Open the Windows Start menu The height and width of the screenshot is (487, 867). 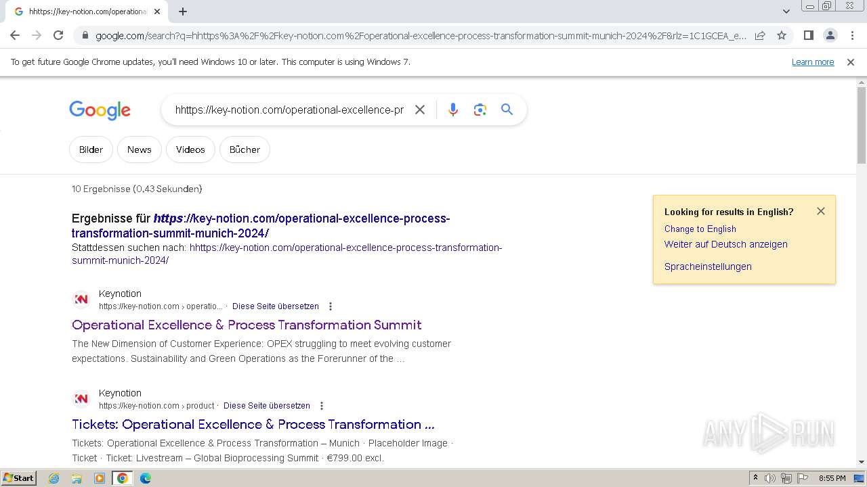click(19, 478)
